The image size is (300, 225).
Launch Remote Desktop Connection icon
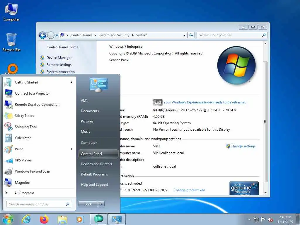8,105
